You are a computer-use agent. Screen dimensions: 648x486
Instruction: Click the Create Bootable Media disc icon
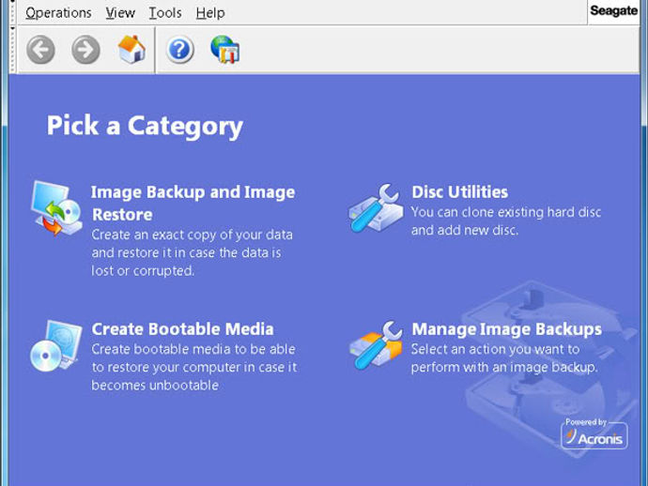55,346
